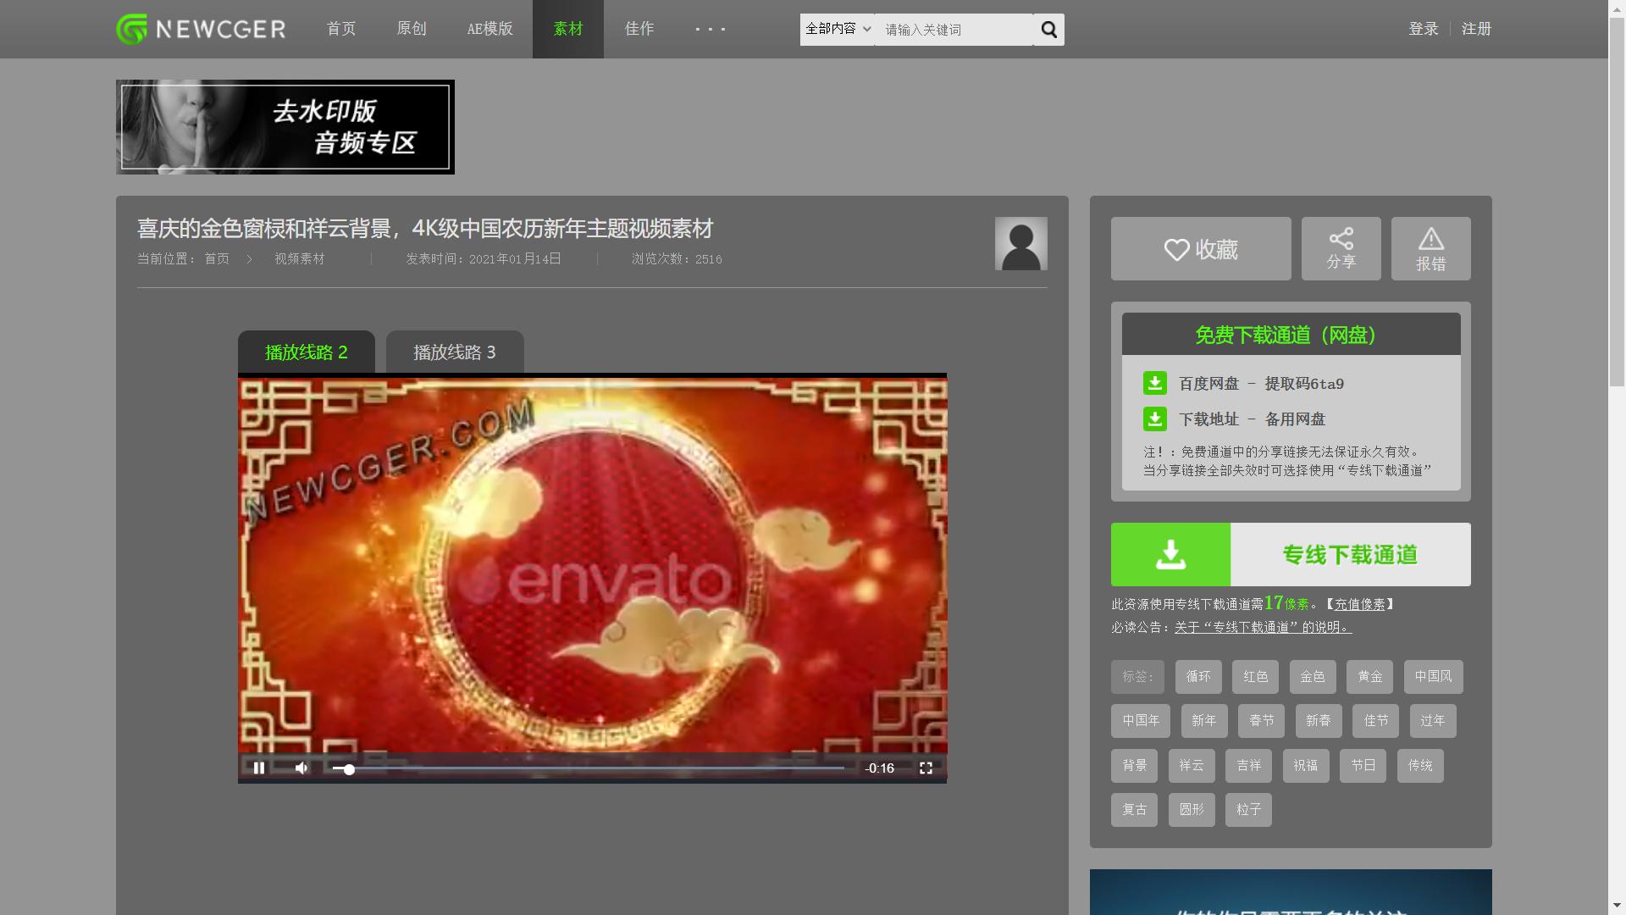Open the 全部内容 search category dropdown
This screenshot has width=1626, height=915.
(836, 29)
